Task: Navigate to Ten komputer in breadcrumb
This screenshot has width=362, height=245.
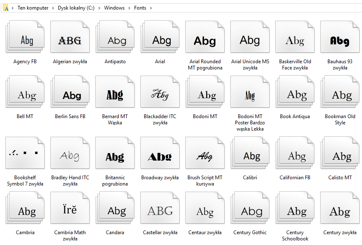Action: (33, 8)
